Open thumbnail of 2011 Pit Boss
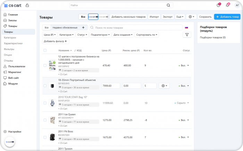 52,137
